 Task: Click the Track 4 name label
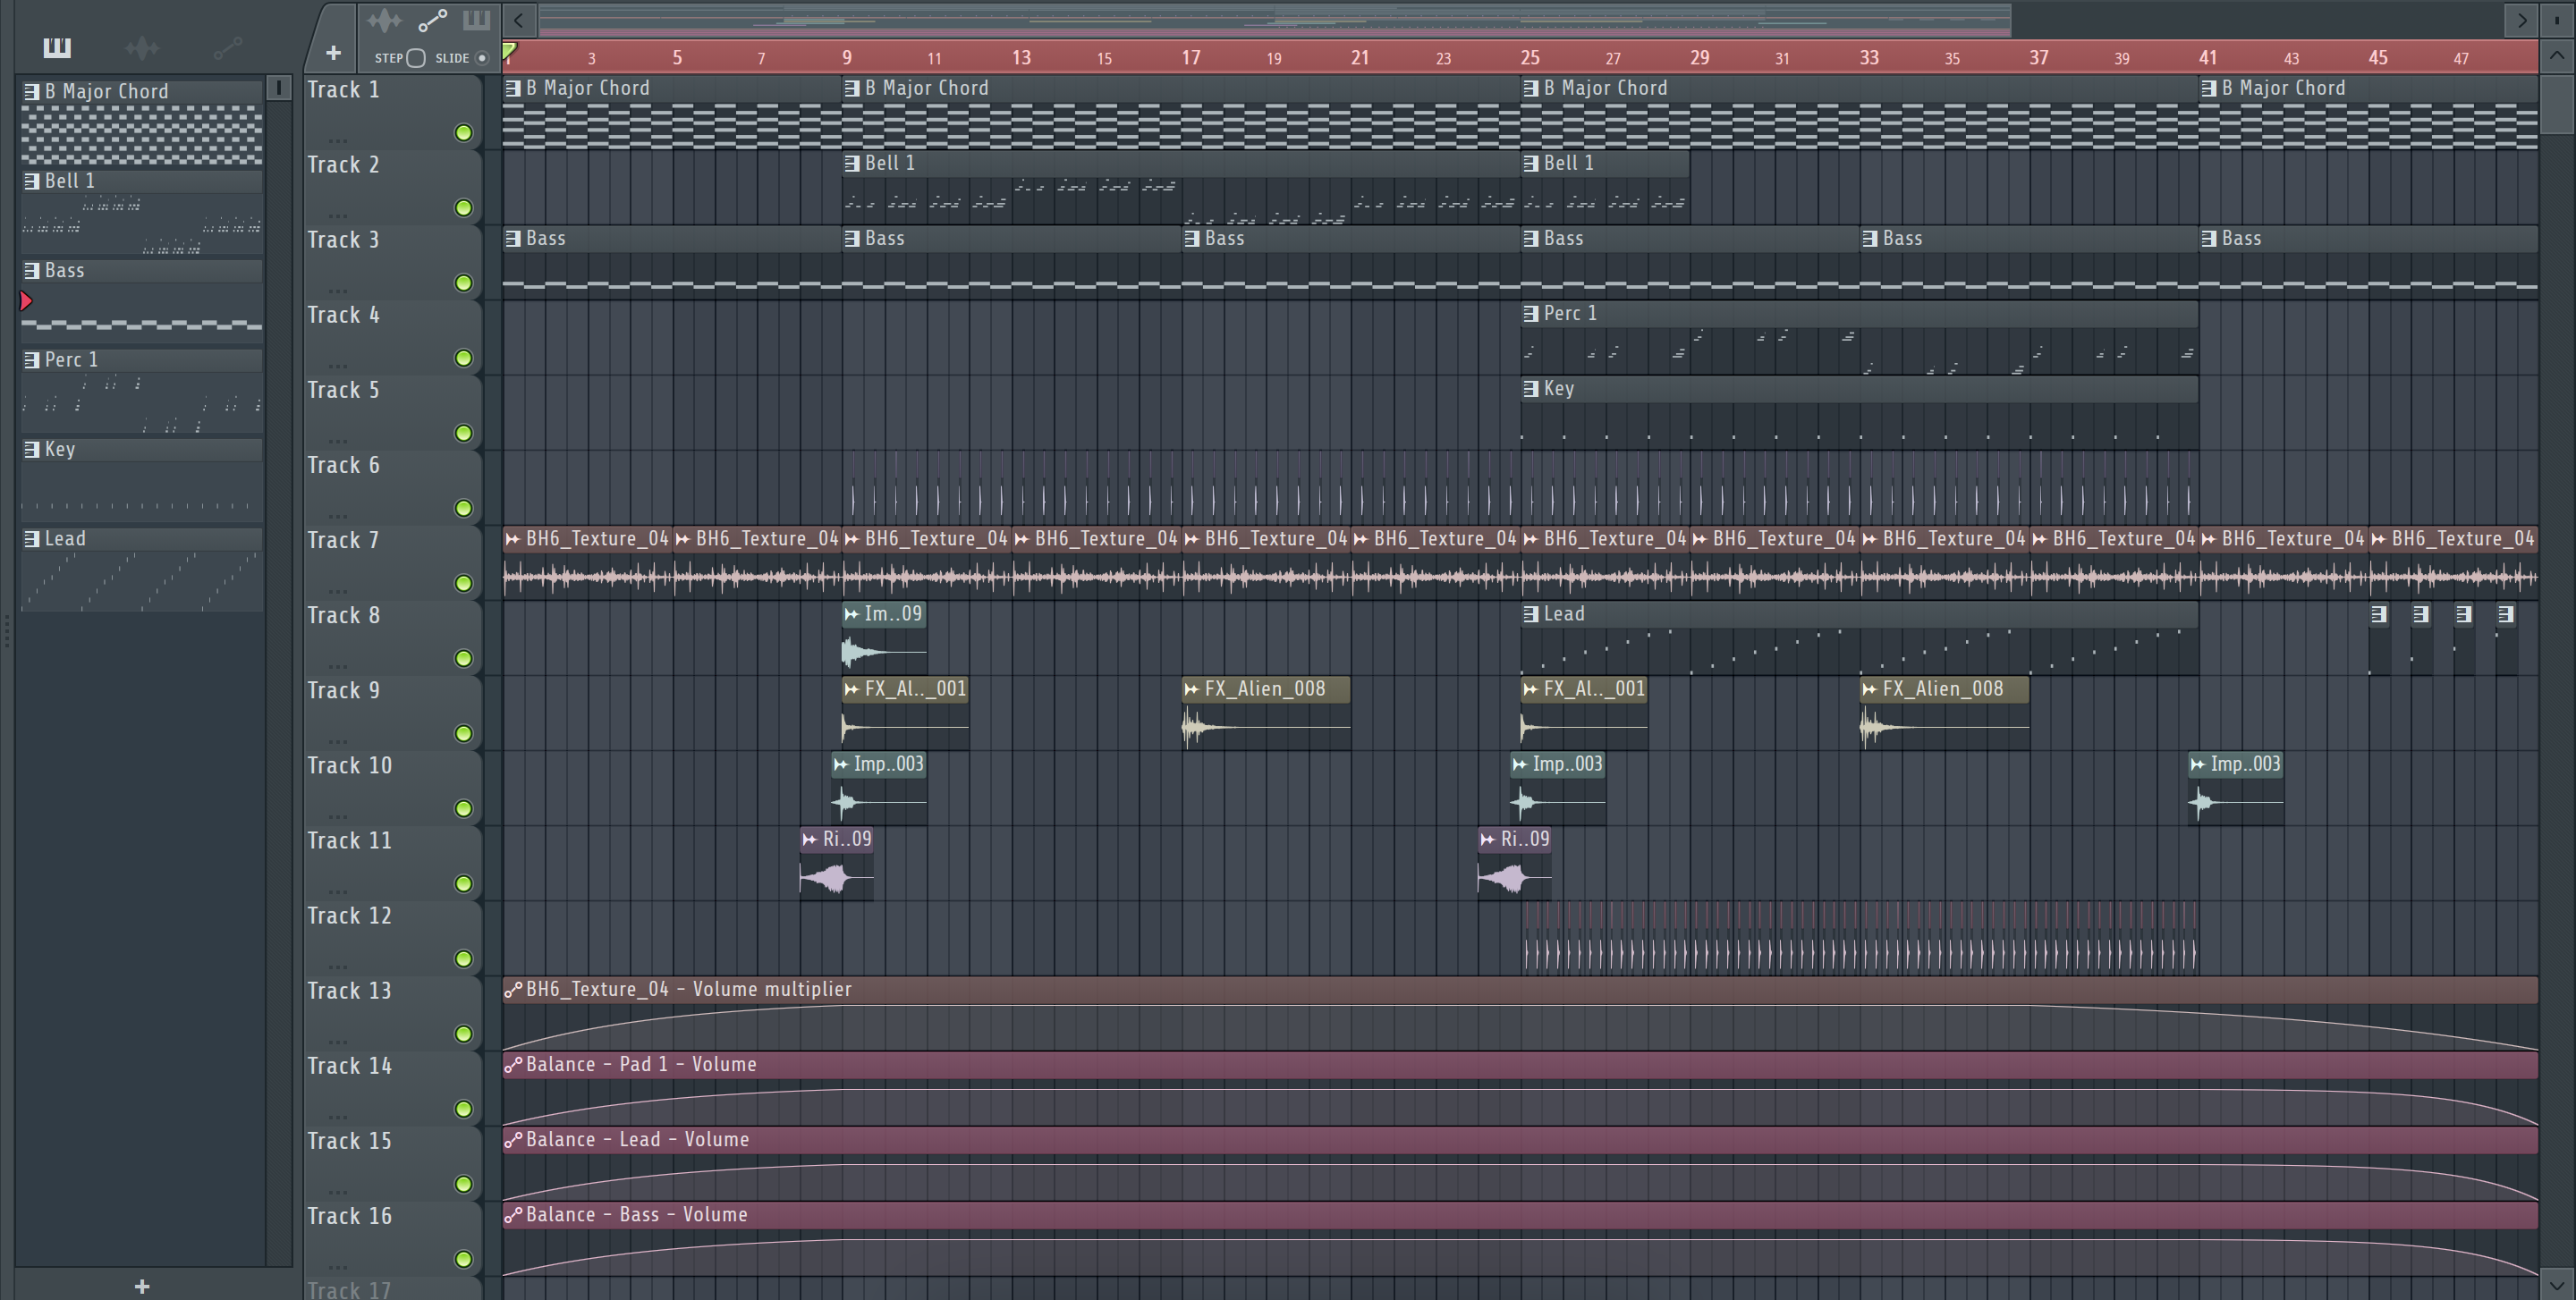tap(343, 315)
